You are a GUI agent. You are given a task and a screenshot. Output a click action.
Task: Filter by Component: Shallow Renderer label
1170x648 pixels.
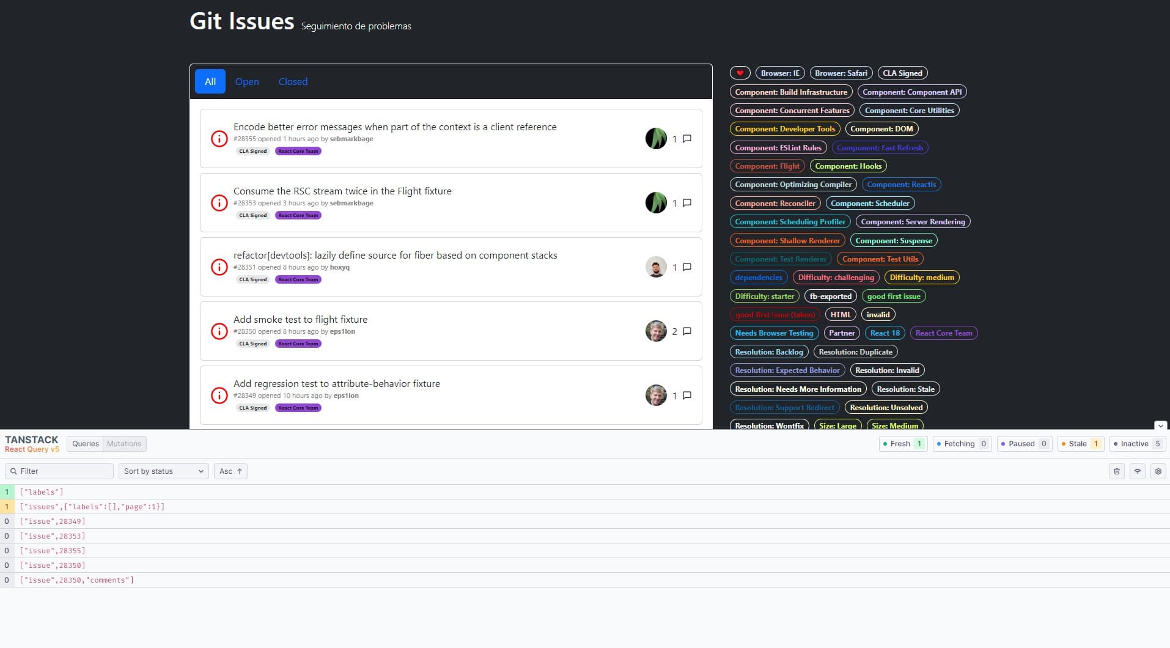coord(787,241)
